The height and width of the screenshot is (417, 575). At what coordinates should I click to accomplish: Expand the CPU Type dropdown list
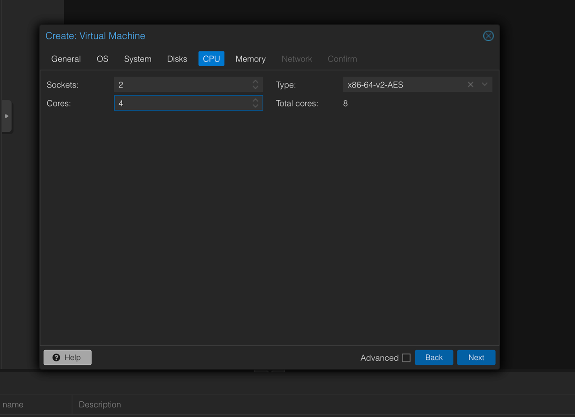[485, 84]
